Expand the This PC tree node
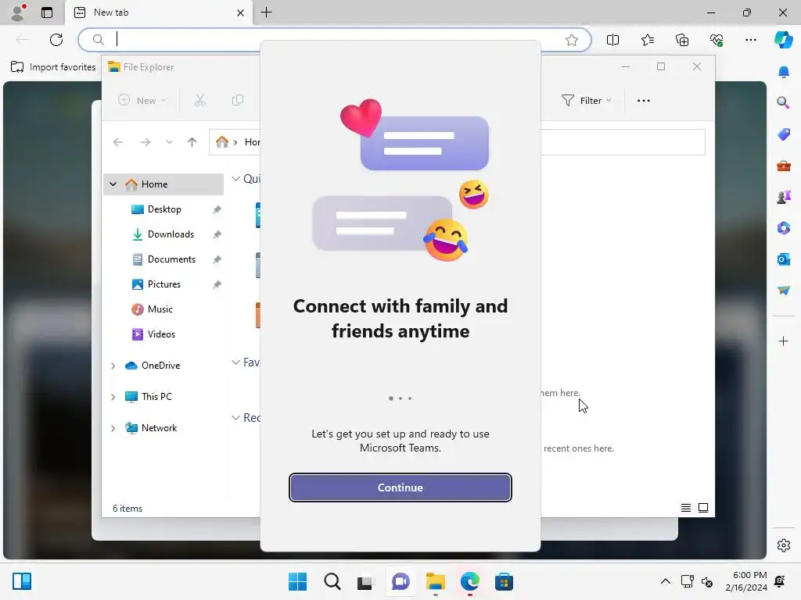 click(113, 397)
